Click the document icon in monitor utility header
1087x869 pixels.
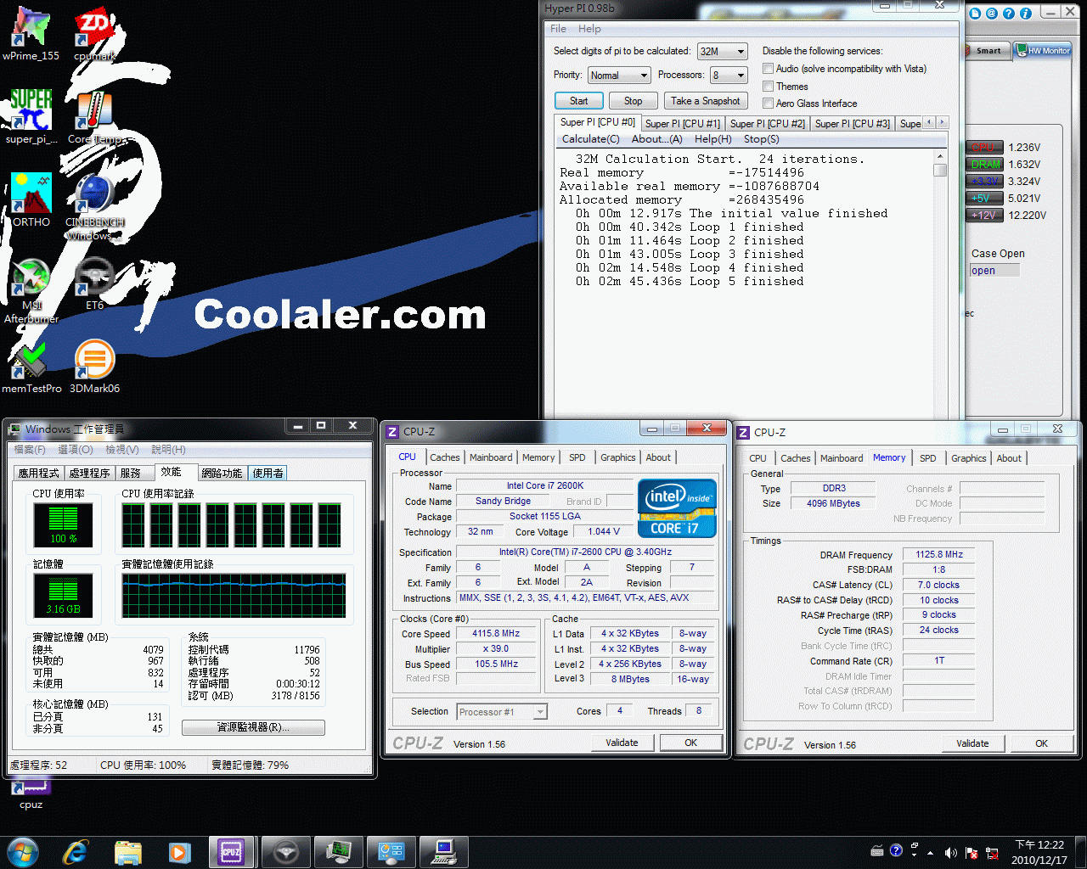pos(975,13)
